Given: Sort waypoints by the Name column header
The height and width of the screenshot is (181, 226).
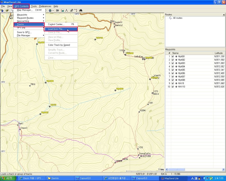Looking at the screenshot, I should pyautogui.click(x=192, y=53).
